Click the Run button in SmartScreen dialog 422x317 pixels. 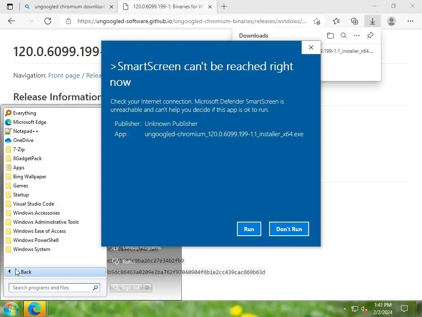[249, 229]
